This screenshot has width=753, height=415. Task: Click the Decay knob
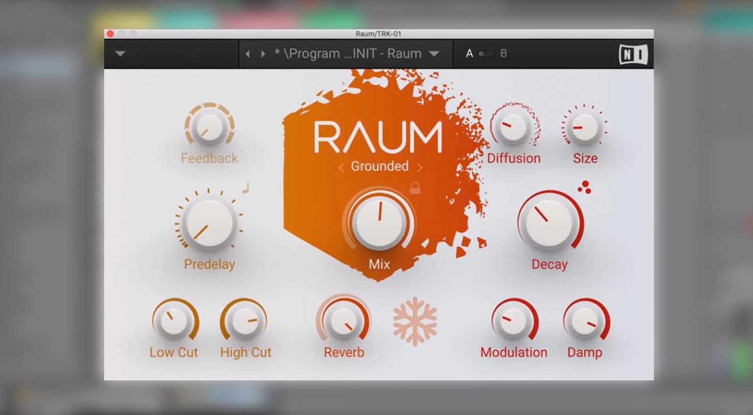(551, 222)
